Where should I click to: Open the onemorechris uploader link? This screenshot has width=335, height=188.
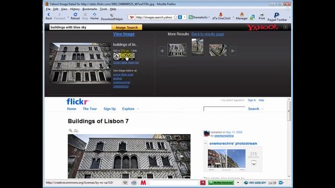224,136
